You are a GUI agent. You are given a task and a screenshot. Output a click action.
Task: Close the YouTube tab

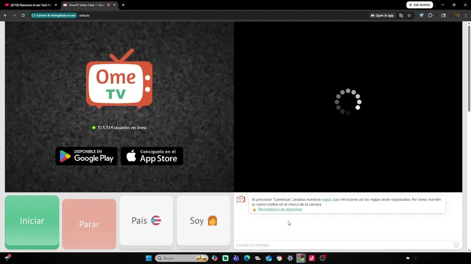(56, 5)
